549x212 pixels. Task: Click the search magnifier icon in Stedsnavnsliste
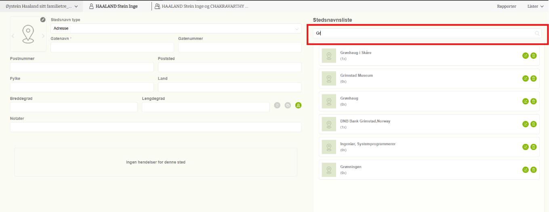tap(537, 33)
